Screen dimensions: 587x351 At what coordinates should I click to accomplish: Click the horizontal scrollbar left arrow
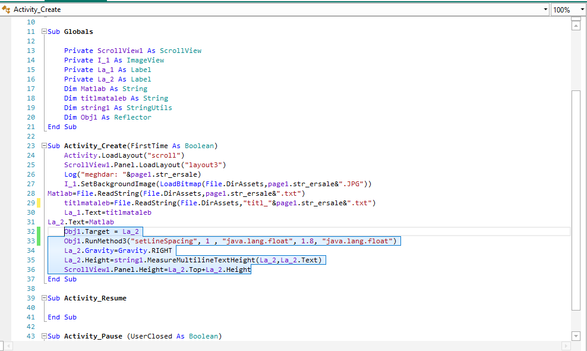[5, 346]
